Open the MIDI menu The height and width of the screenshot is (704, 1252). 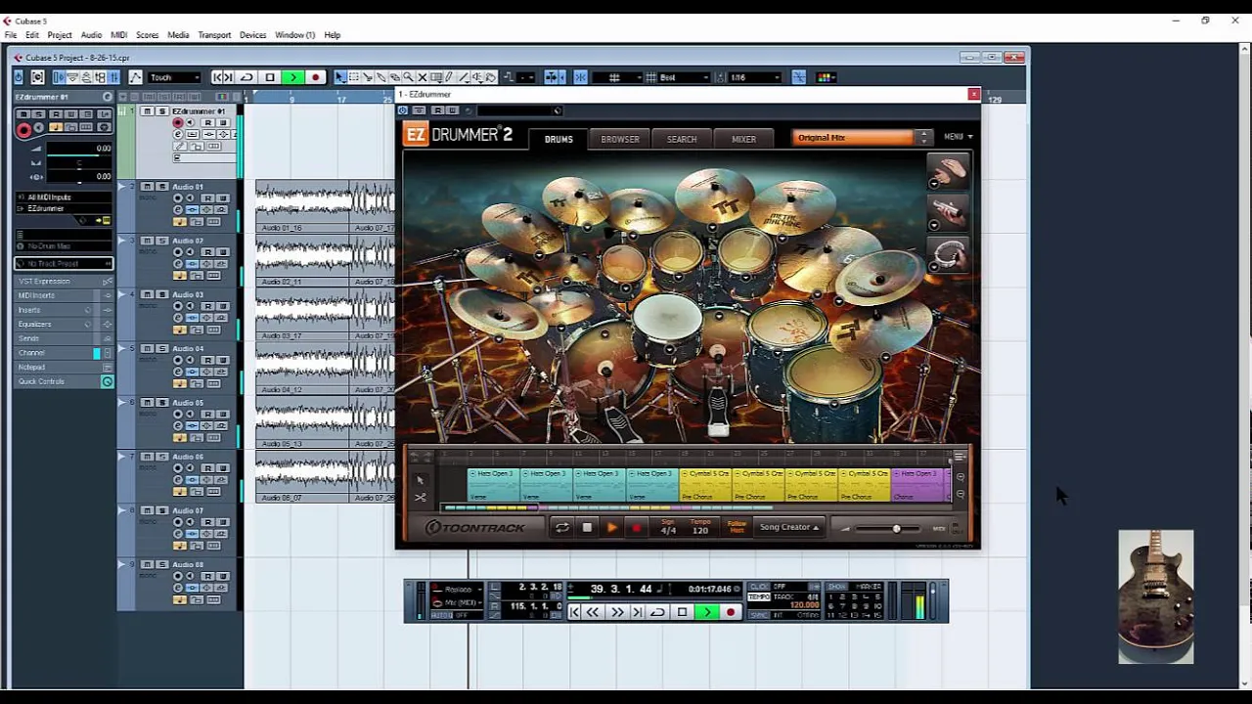pyautogui.click(x=118, y=35)
